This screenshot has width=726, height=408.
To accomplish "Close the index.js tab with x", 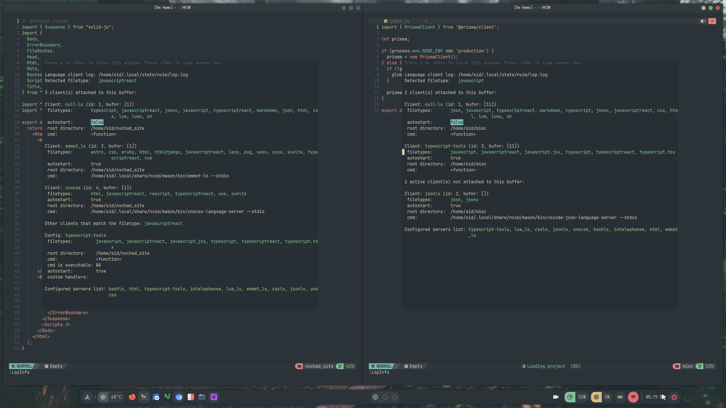I will pos(426,21).
